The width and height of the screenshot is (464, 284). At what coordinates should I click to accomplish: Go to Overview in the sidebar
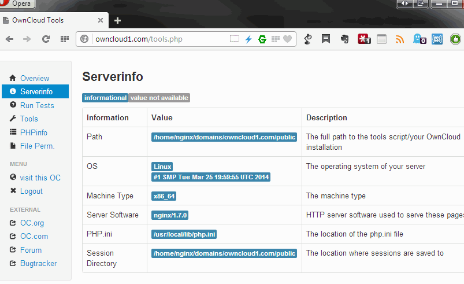(x=35, y=78)
